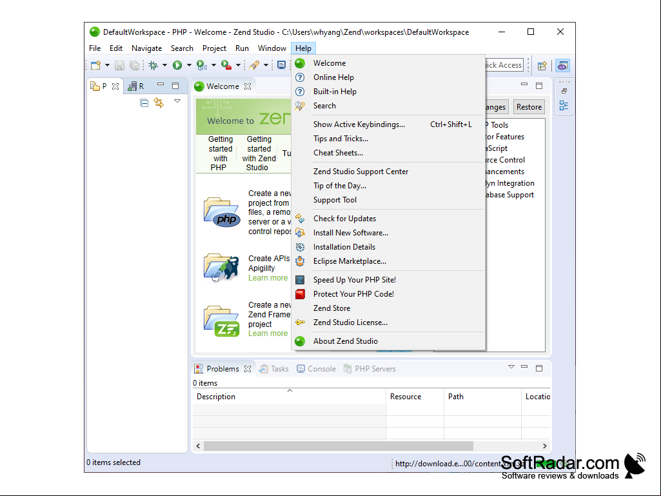
Task: Open the explorer View Menu triangle
Action: 177,101
